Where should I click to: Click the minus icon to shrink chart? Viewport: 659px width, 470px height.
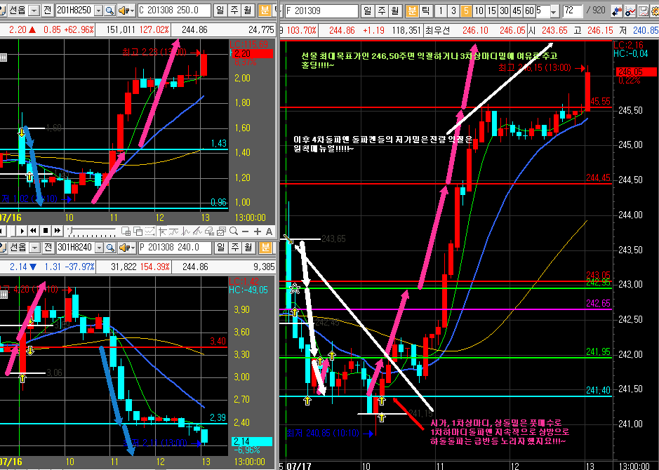click(x=245, y=231)
